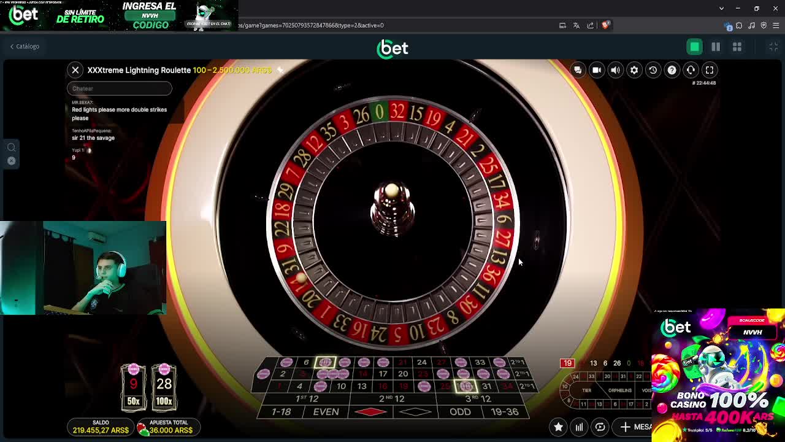785x442 pixels.
Task: Select TIER racetrack bet
Action: 586,390
